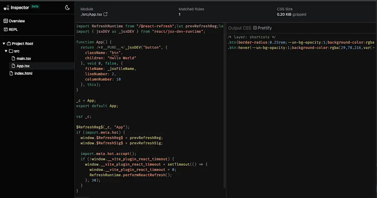Expand the Project Root disclosure triangle
The image size is (377, 198).
pos(3,43)
